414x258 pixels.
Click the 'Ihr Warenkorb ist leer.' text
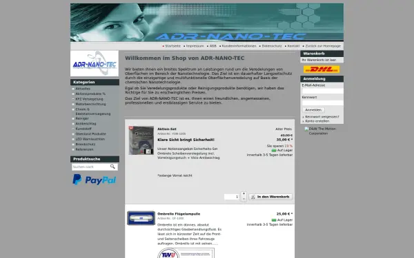coord(319,60)
